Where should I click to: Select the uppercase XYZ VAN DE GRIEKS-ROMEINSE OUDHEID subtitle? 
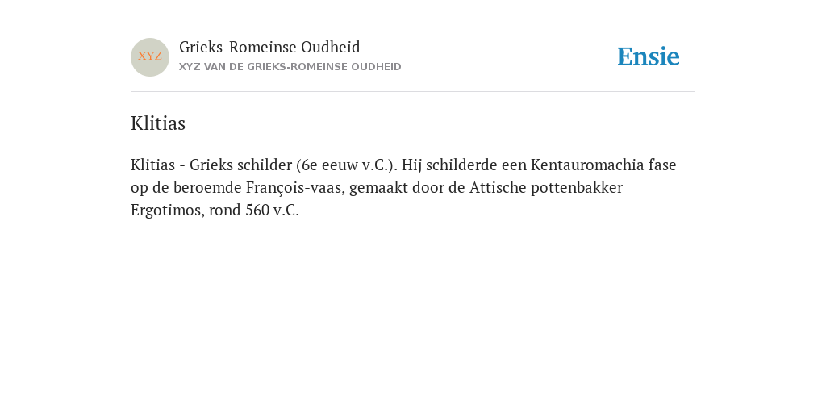290,67
